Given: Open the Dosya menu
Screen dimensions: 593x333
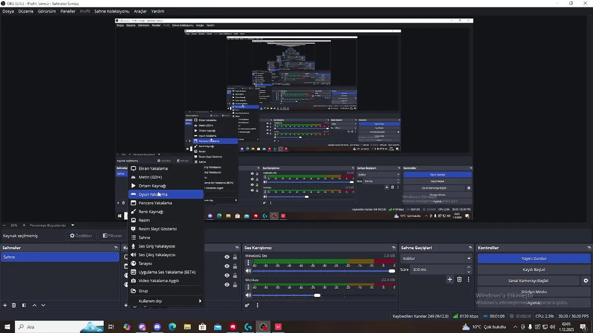Looking at the screenshot, I should pyautogui.click(x=8, y=11).
